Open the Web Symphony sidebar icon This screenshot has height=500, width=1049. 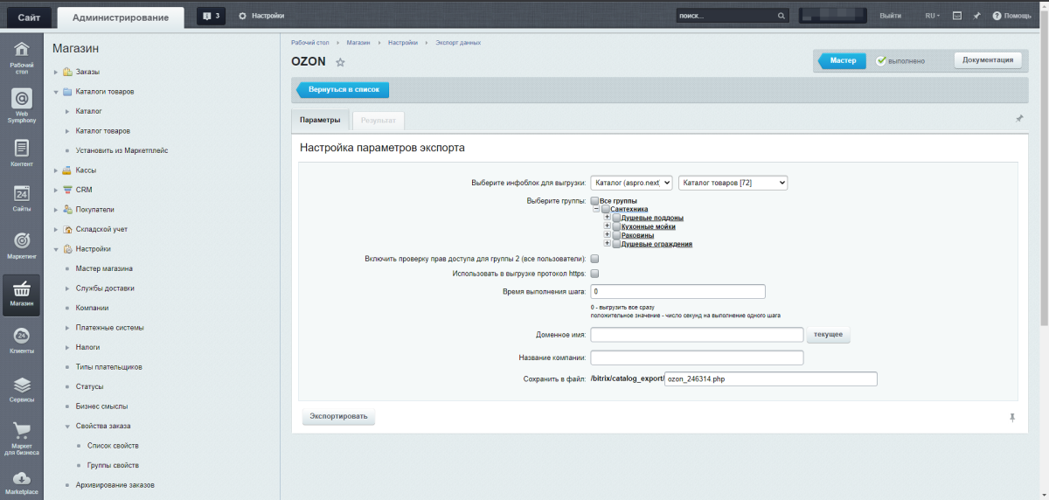coord(22,103)
